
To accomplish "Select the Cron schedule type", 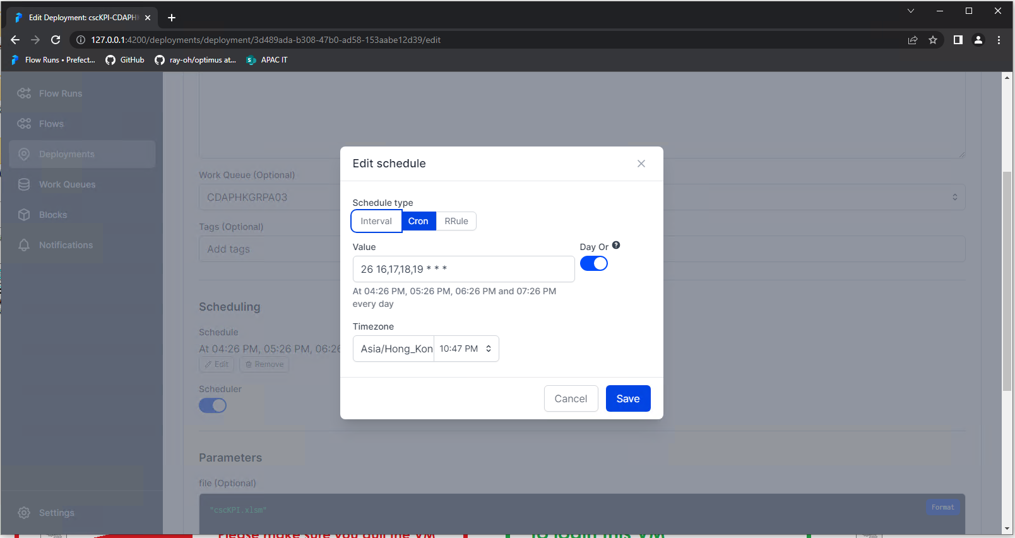I will click(x=418, y=221).
